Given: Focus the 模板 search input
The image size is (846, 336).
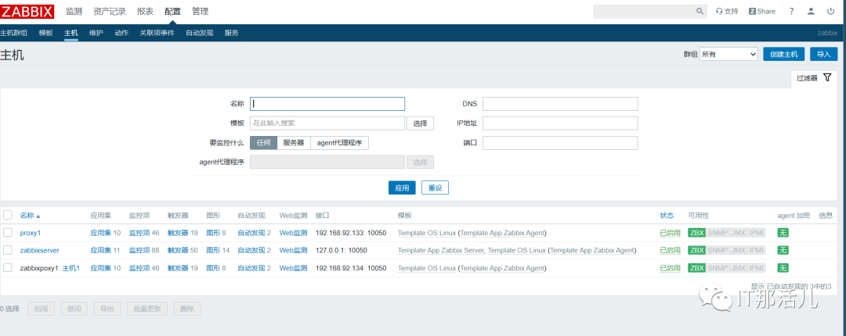Looking at the screenshot, I should coord(327,123).
